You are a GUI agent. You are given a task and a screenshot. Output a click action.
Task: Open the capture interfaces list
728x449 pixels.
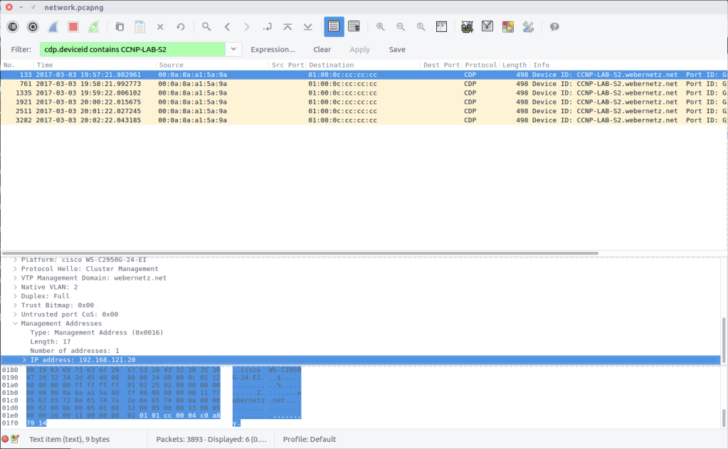coord(13,27)
